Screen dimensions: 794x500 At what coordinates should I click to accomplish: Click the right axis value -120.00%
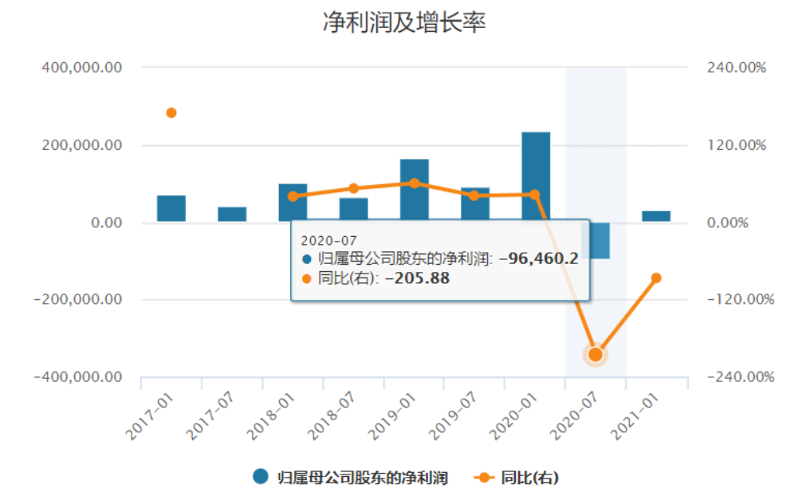(x=741, y=299)
